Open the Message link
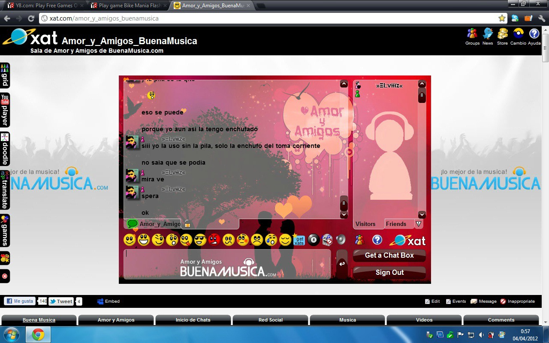Image resolution: width=549 pixels, height=343 pixels. click(x=483, y=301)
